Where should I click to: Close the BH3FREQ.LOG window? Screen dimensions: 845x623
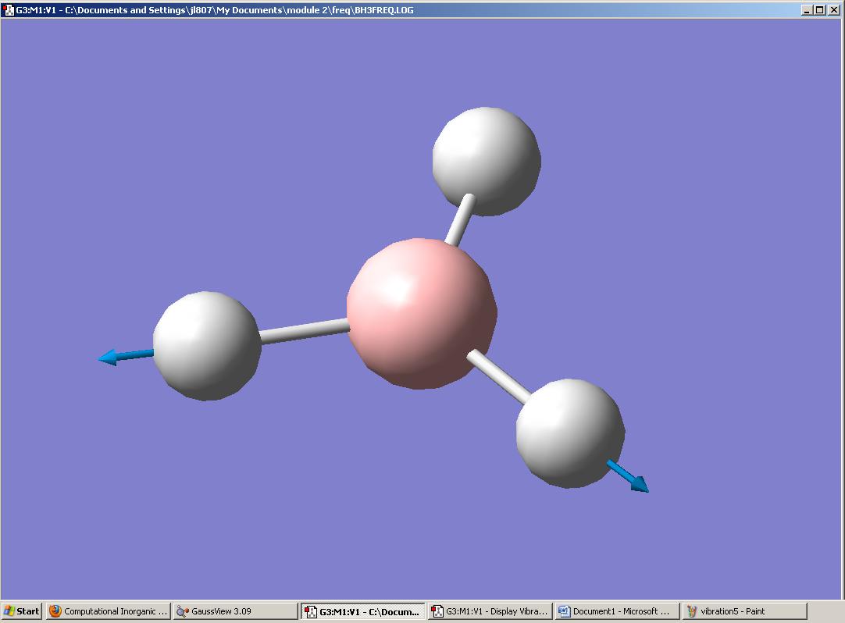[x=834, y=9]
